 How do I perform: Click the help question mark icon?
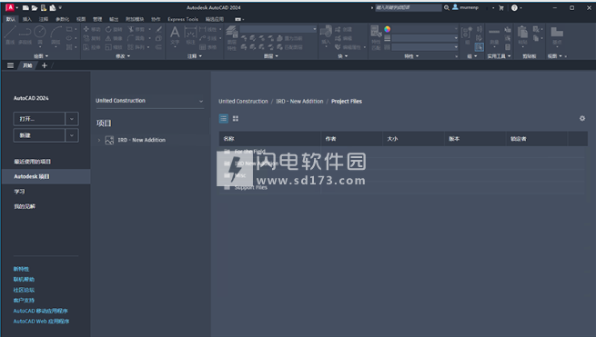(x=514, y=7)
